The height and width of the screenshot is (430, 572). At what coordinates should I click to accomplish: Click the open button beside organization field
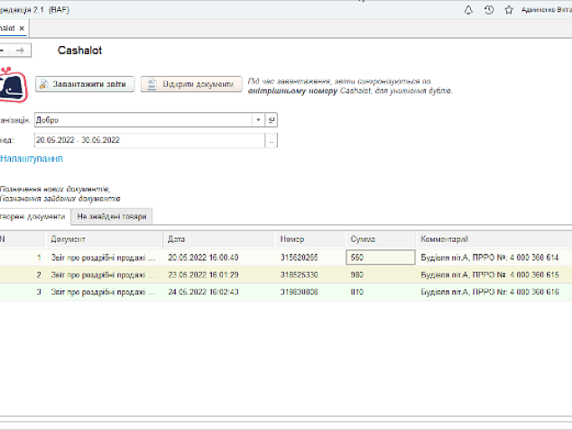(271, 119)
